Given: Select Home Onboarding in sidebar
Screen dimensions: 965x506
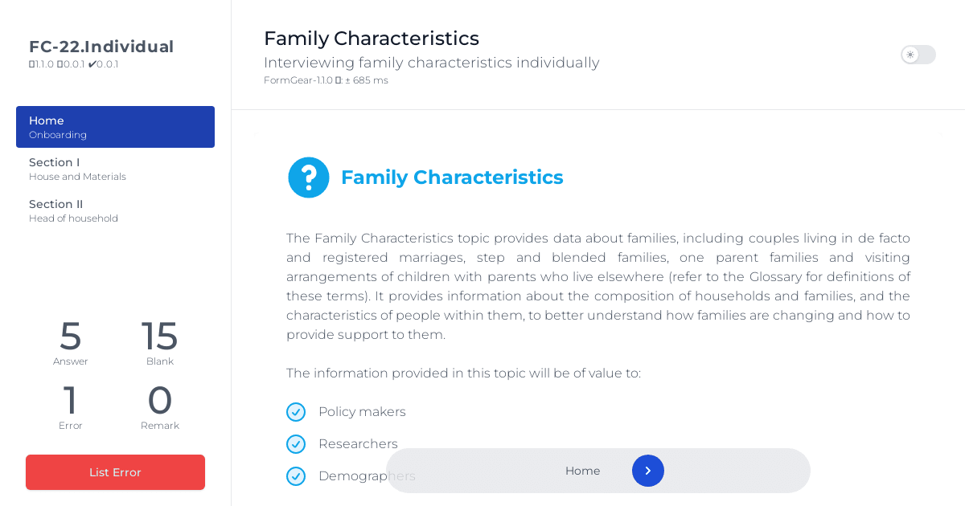Looking at the screenshot, I should 115,127.
